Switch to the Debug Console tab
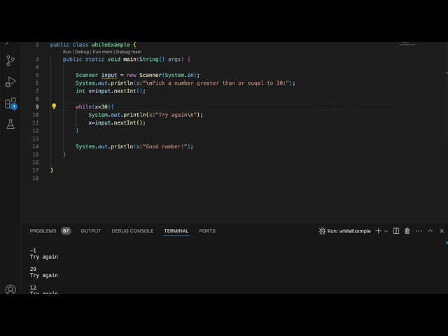Screen dimensions: 448x336 (x=132, y=231)
